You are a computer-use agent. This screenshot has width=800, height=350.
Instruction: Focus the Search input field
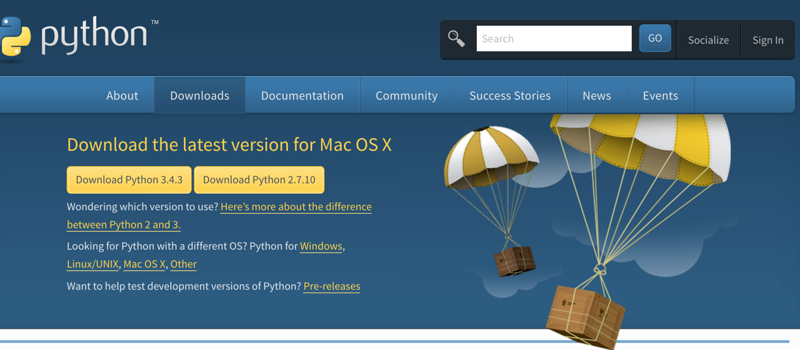[x=554, y=39]
